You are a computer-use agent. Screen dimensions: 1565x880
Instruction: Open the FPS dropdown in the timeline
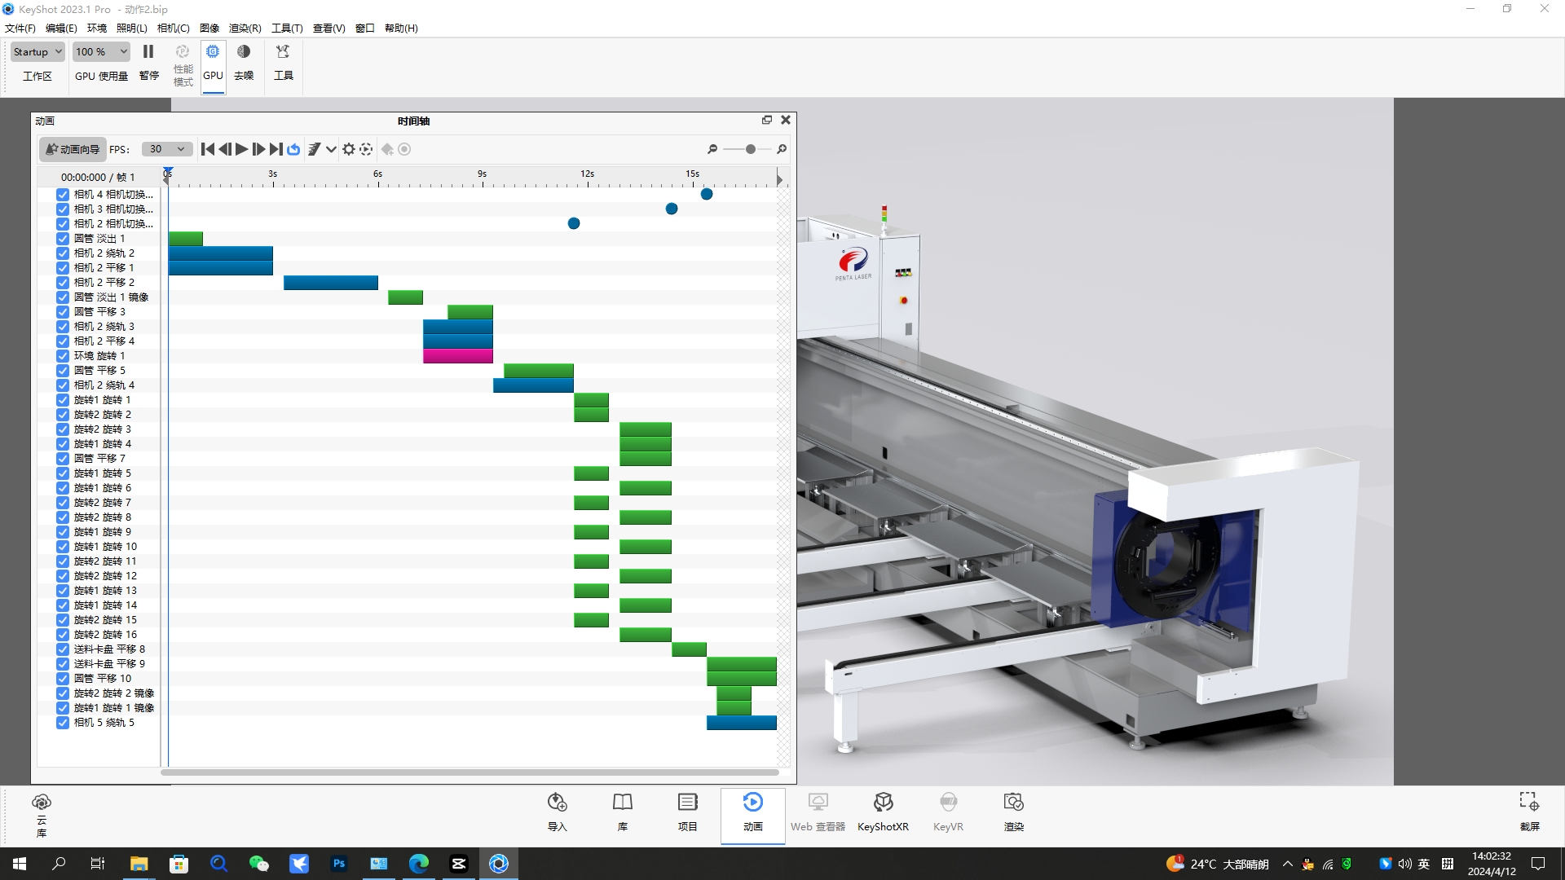tap(166, 149)
